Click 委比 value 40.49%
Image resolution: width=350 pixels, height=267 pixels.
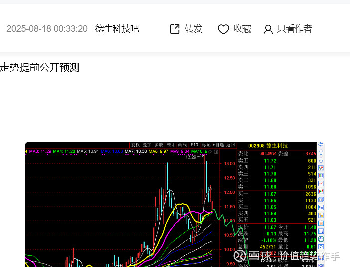(269, 154)
